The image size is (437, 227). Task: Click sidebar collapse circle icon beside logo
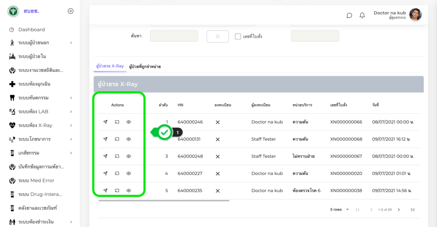pos(71,11)
